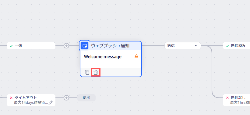Click the 退出 exit node
The image size is (250, 115).
(x=86, y=98)
